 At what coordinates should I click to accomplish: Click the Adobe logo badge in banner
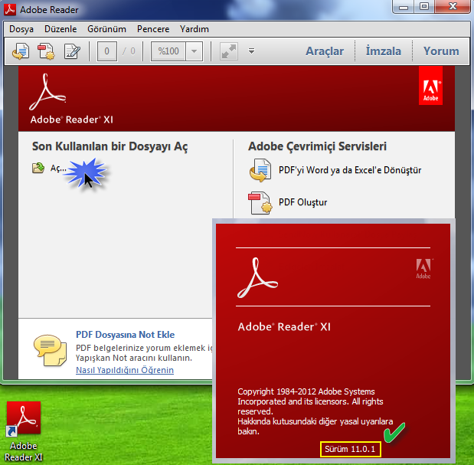[x=430, y=86]
